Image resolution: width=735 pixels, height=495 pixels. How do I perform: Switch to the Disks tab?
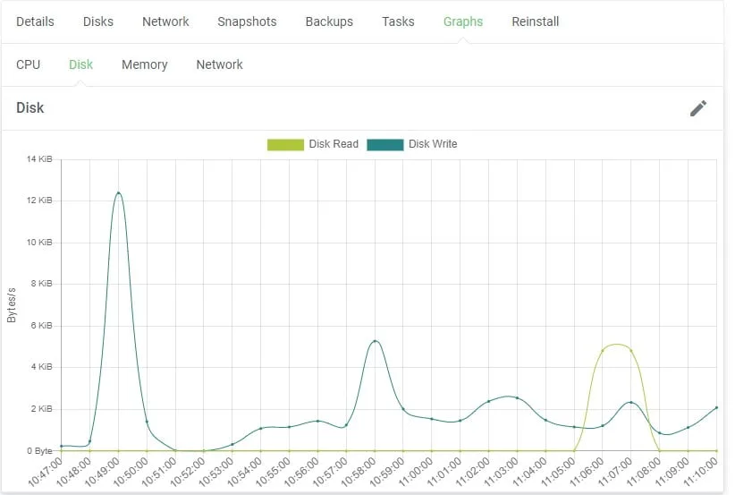[98, 21]
